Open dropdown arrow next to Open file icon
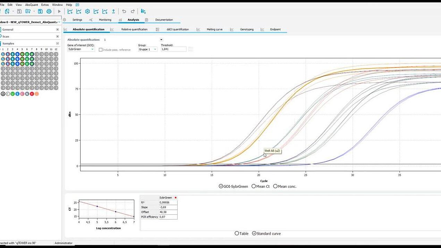Viewport: 441px width, 248px height. [x=34, y=11]
